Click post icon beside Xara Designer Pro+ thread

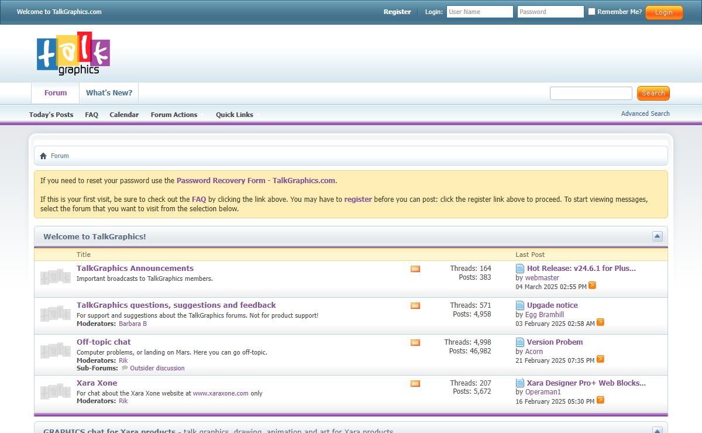pos(520,383)
